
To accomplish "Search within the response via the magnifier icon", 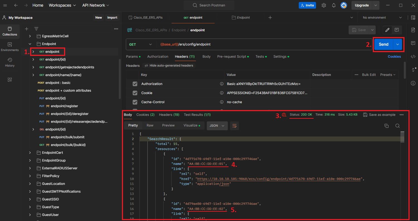I will (397, 126).
